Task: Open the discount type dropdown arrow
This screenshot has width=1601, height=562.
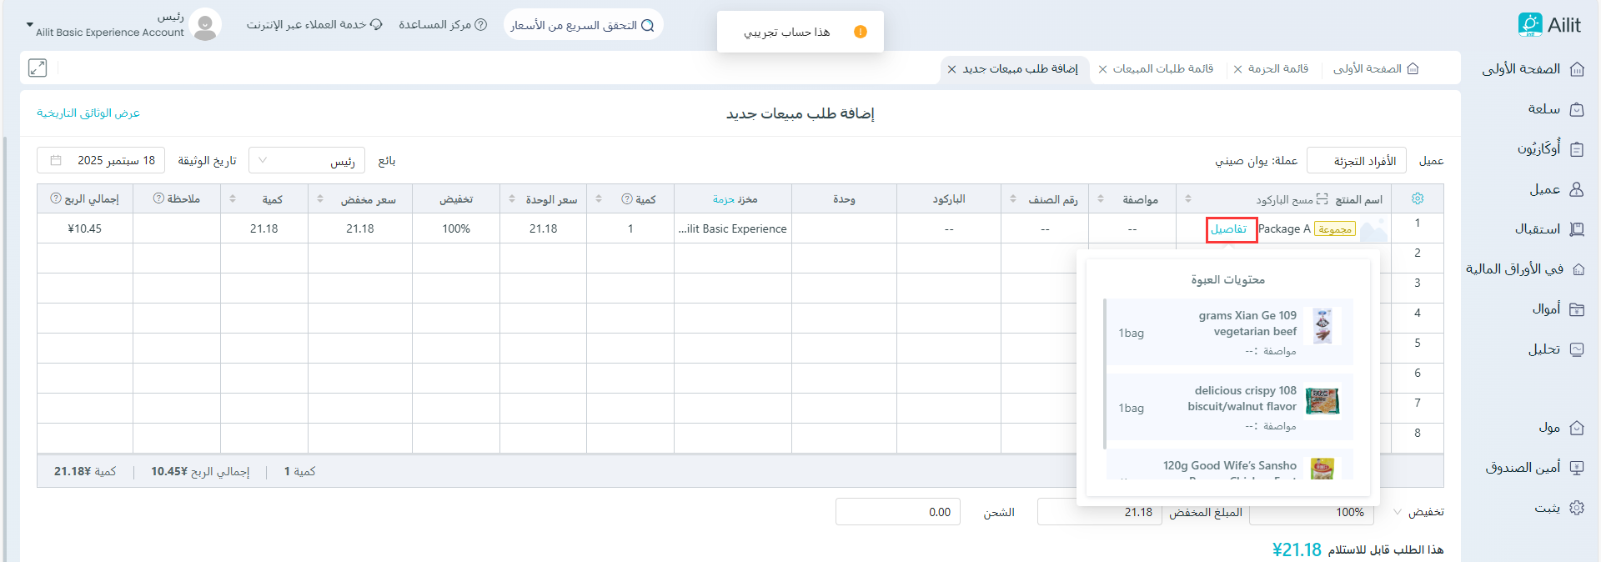Action: click(1397, 511)
